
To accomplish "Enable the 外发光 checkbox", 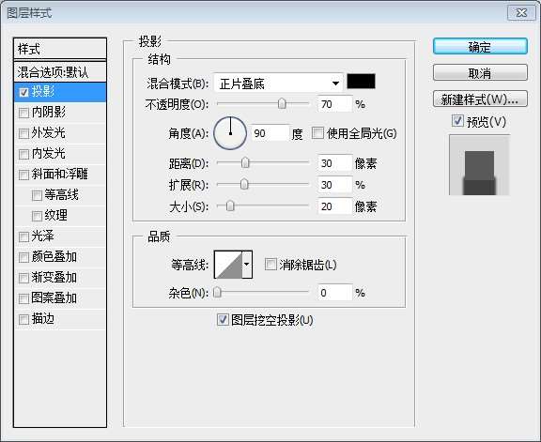I will pyautogui.click(x=23, y=133).
